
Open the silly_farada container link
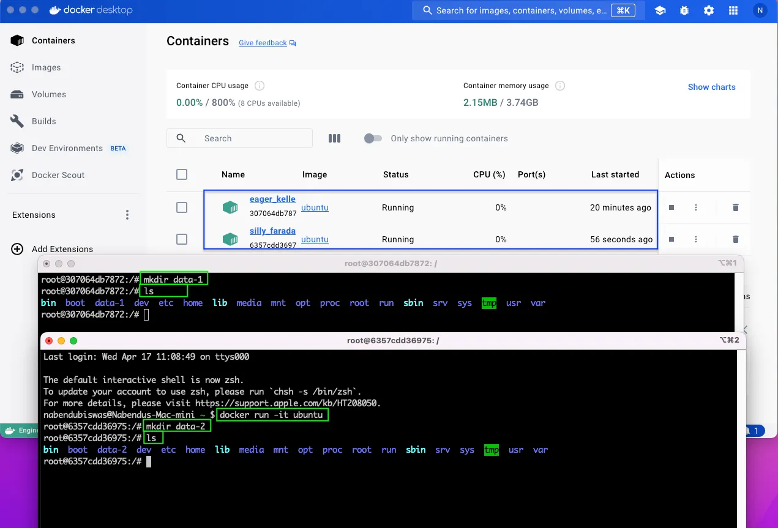(273, 231)
